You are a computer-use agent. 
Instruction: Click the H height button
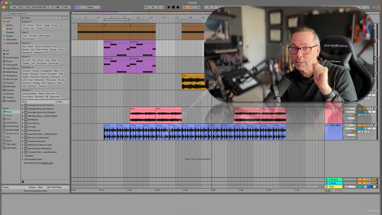[338, 191]
